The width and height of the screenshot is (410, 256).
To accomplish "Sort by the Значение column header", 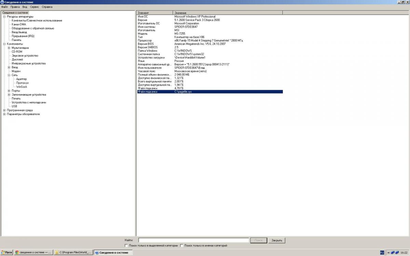I will 228,13.
